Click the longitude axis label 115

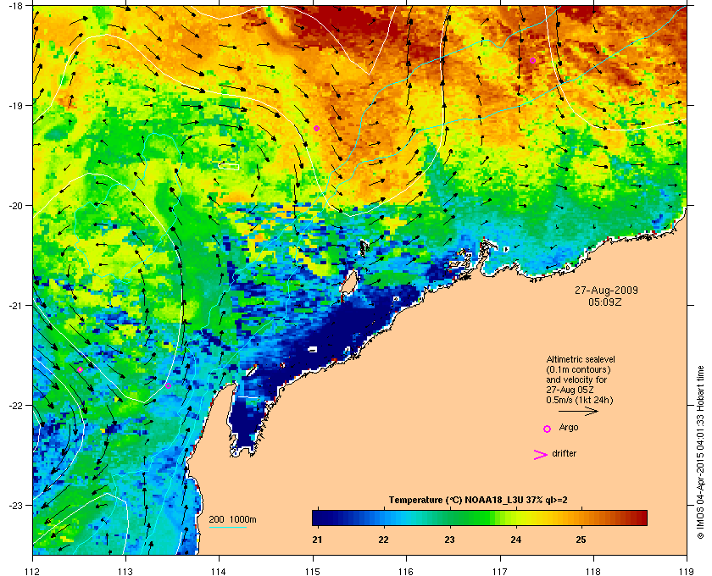tap(313, 572)
